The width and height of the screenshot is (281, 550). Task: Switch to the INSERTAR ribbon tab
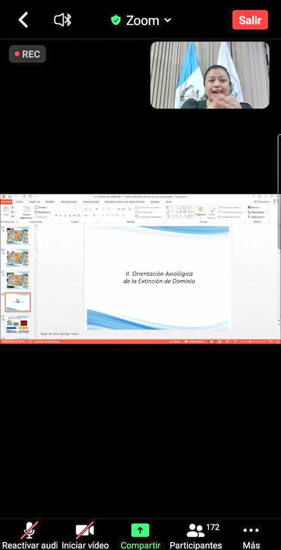click(x=34, y=202)
